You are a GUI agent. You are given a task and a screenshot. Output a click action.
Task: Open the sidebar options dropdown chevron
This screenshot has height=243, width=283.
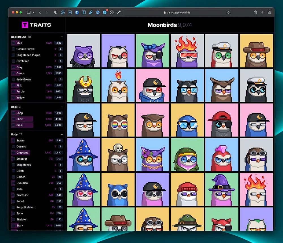pos(34,12)
